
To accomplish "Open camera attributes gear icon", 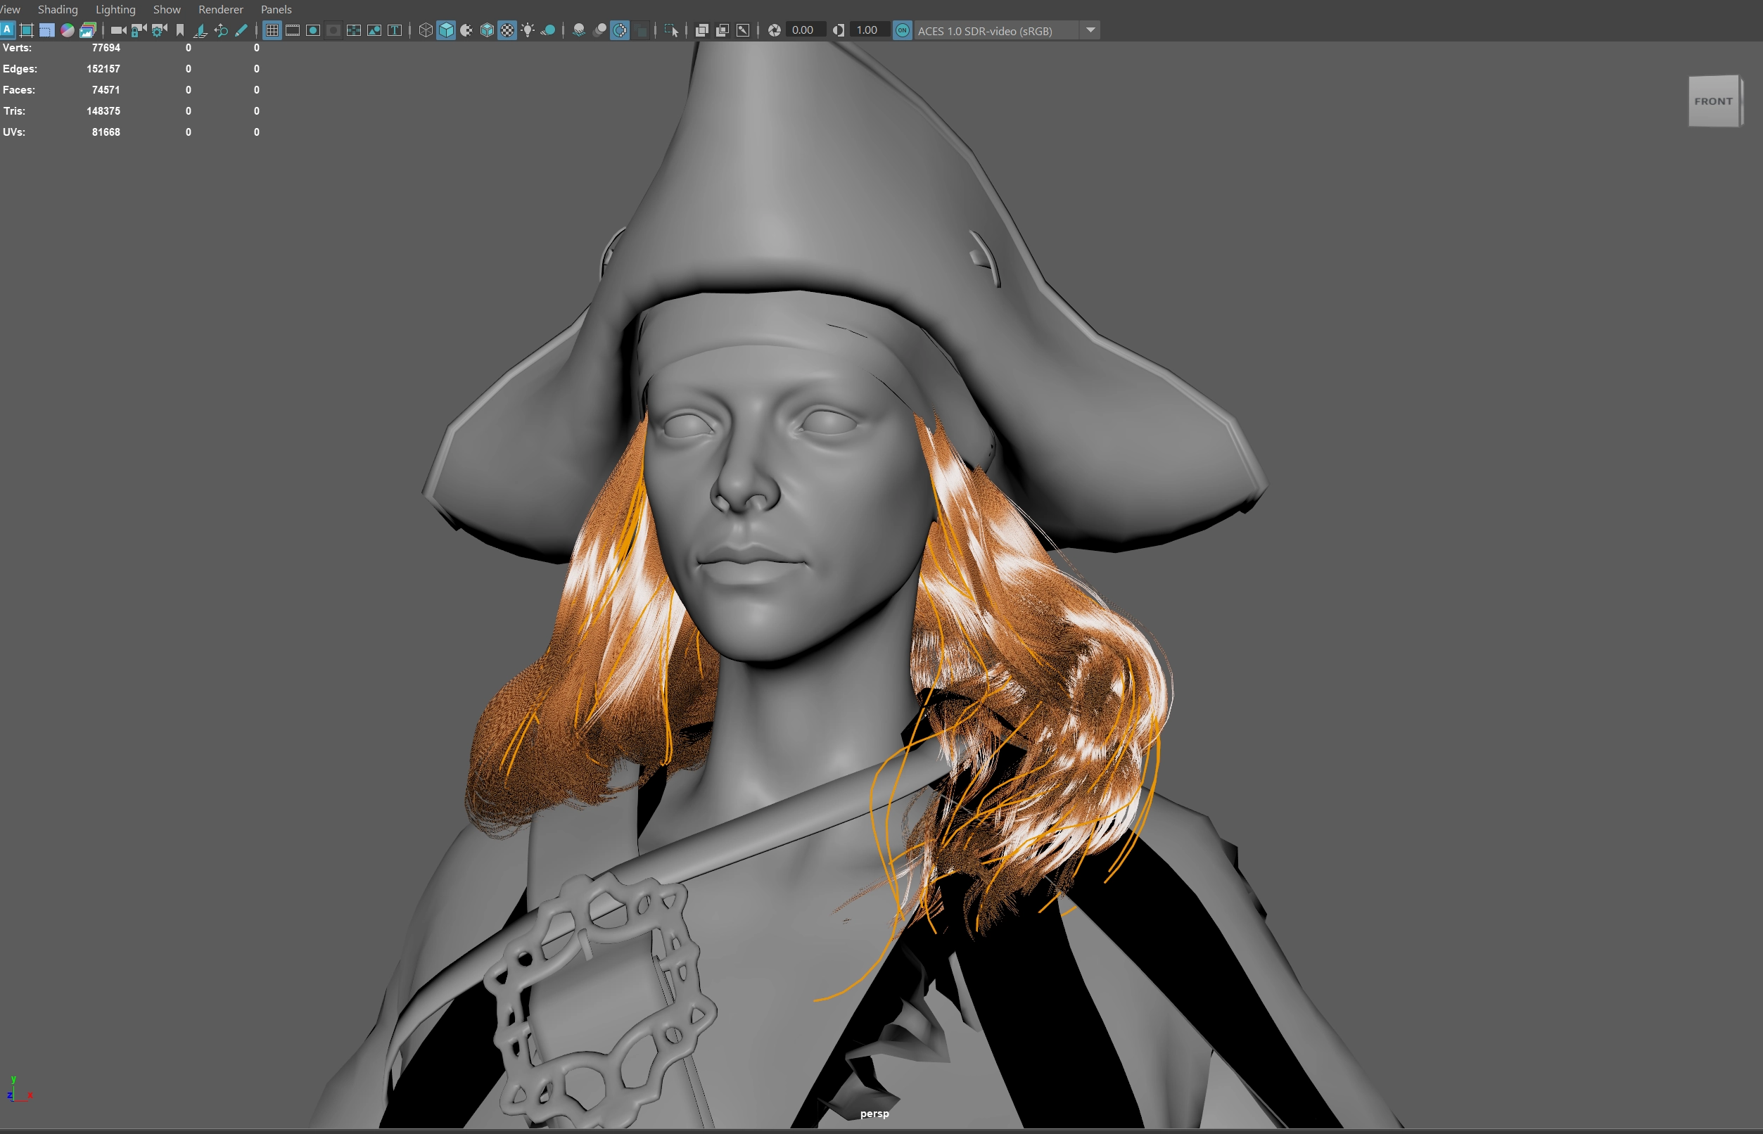I will [x=159, y=30].
